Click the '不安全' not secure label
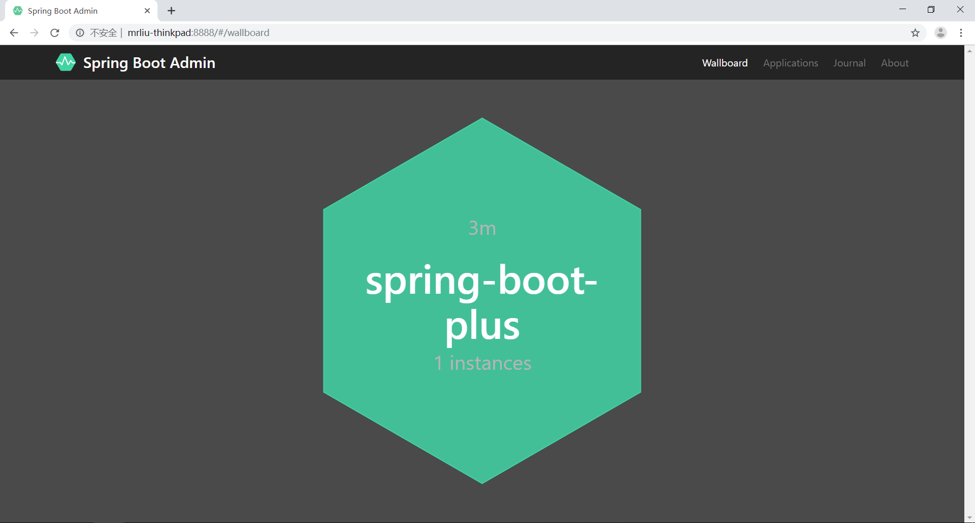This screenshot has height=523, width=975. (103, 33)
